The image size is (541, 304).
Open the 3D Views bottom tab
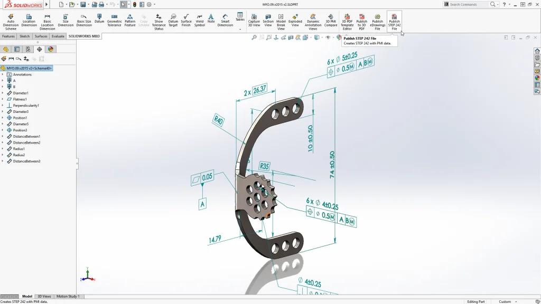[x=44, y=297]
